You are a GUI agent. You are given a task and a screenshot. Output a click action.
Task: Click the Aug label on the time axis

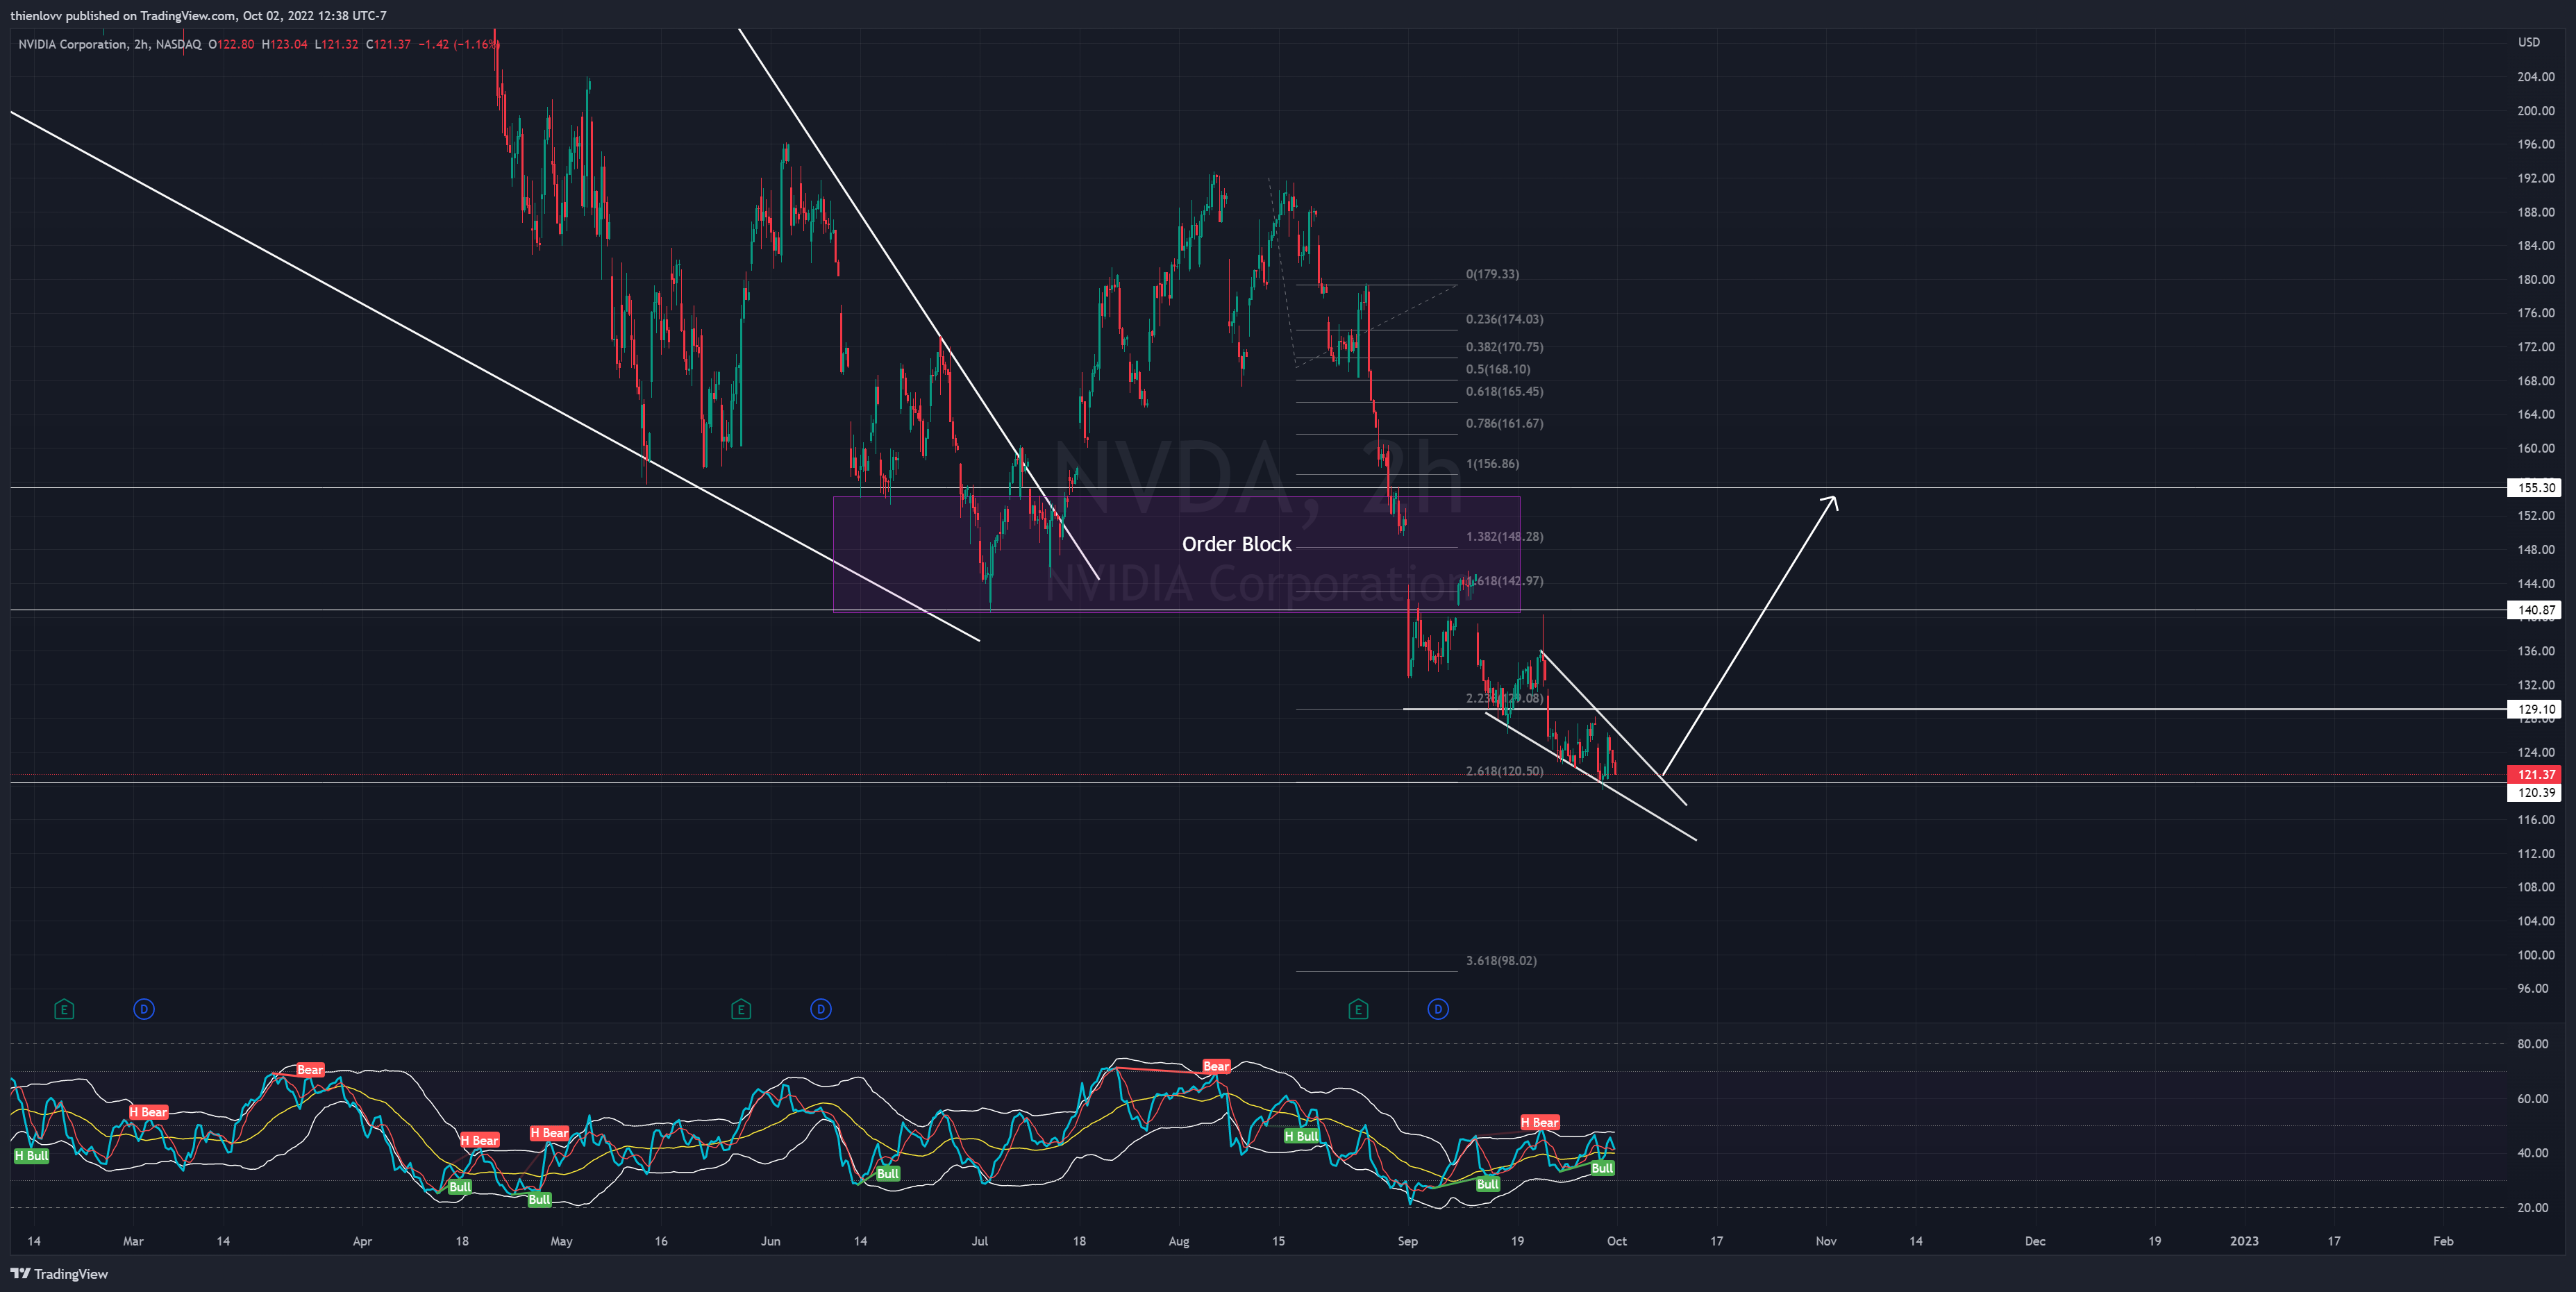[1179, 1241]
